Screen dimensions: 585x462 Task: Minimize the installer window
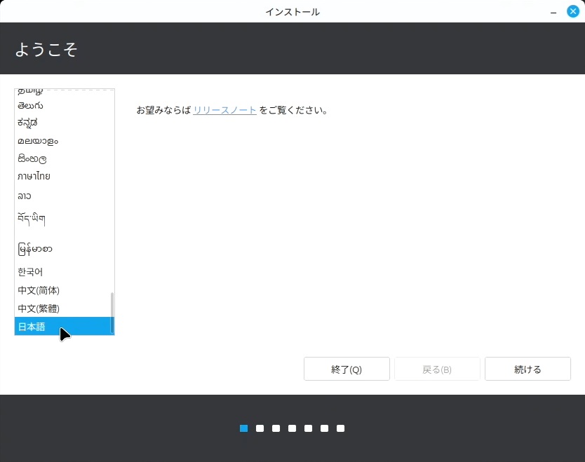[x=553, y=12]
